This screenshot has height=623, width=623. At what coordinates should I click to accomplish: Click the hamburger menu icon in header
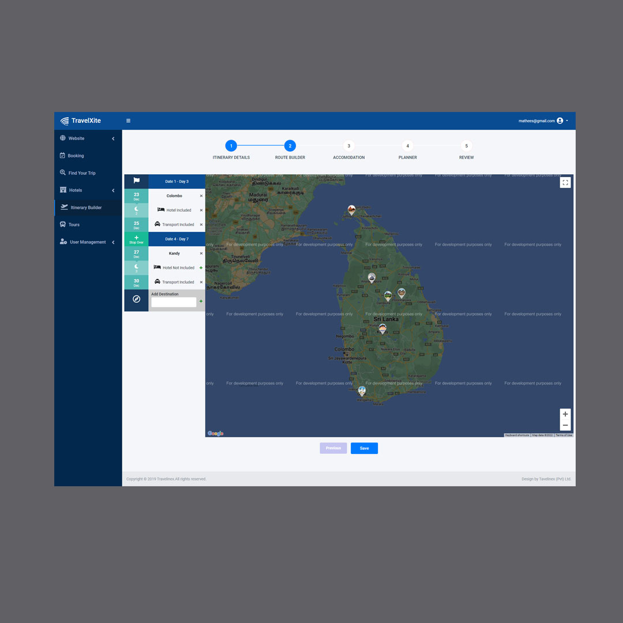[128, 121]
